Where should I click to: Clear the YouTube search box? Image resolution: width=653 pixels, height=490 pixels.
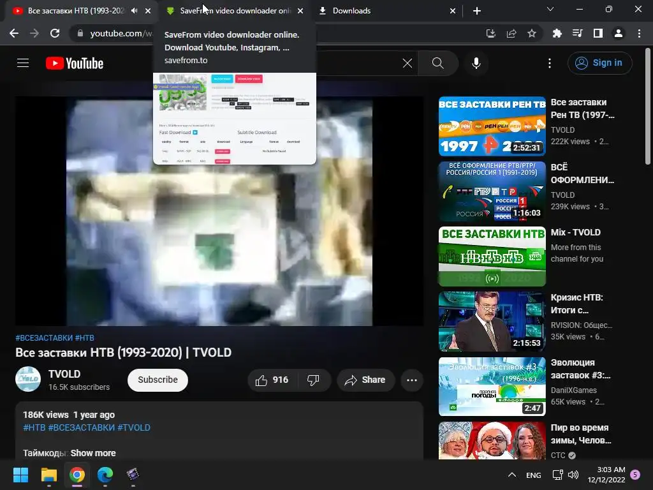pos(407,63)
